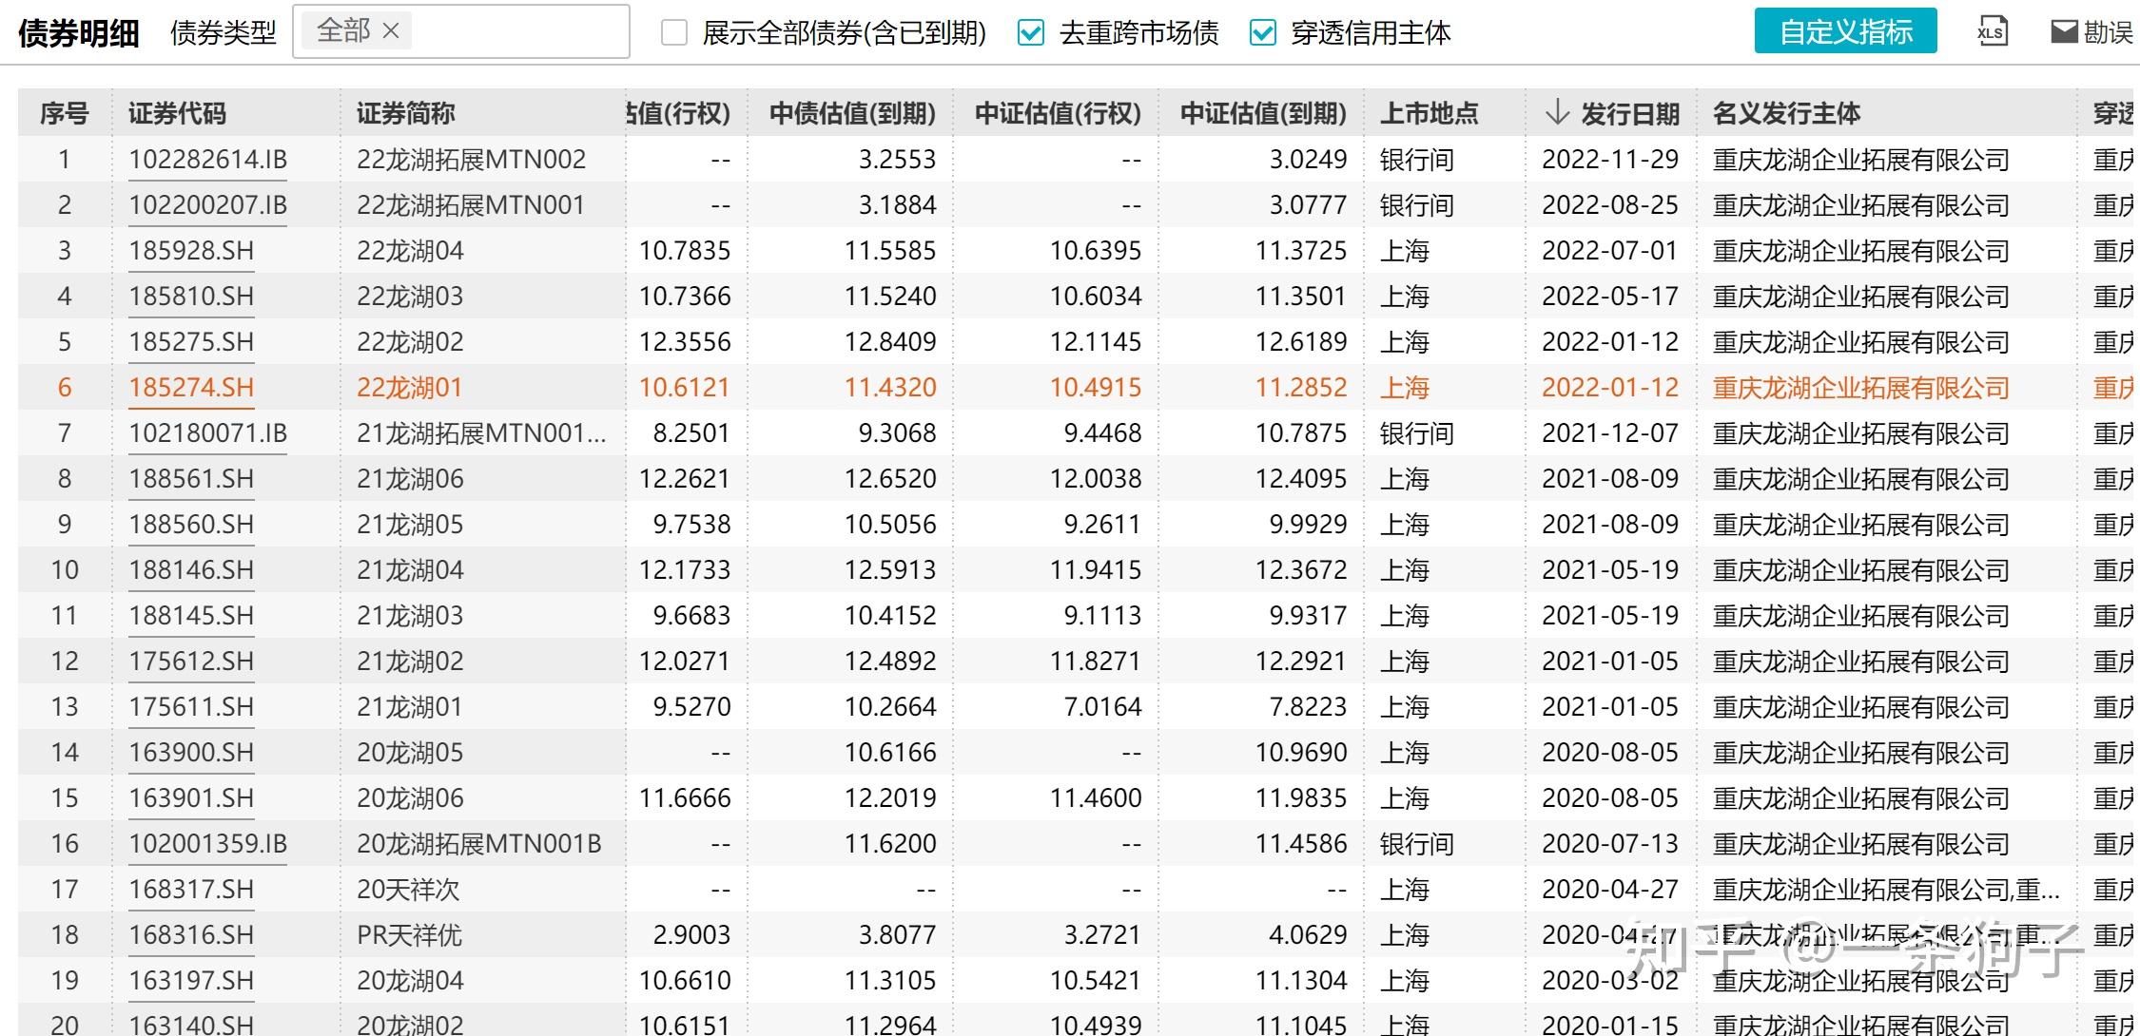
Task: Click issue date 2021-12-07
Action: pos(1610,432)
